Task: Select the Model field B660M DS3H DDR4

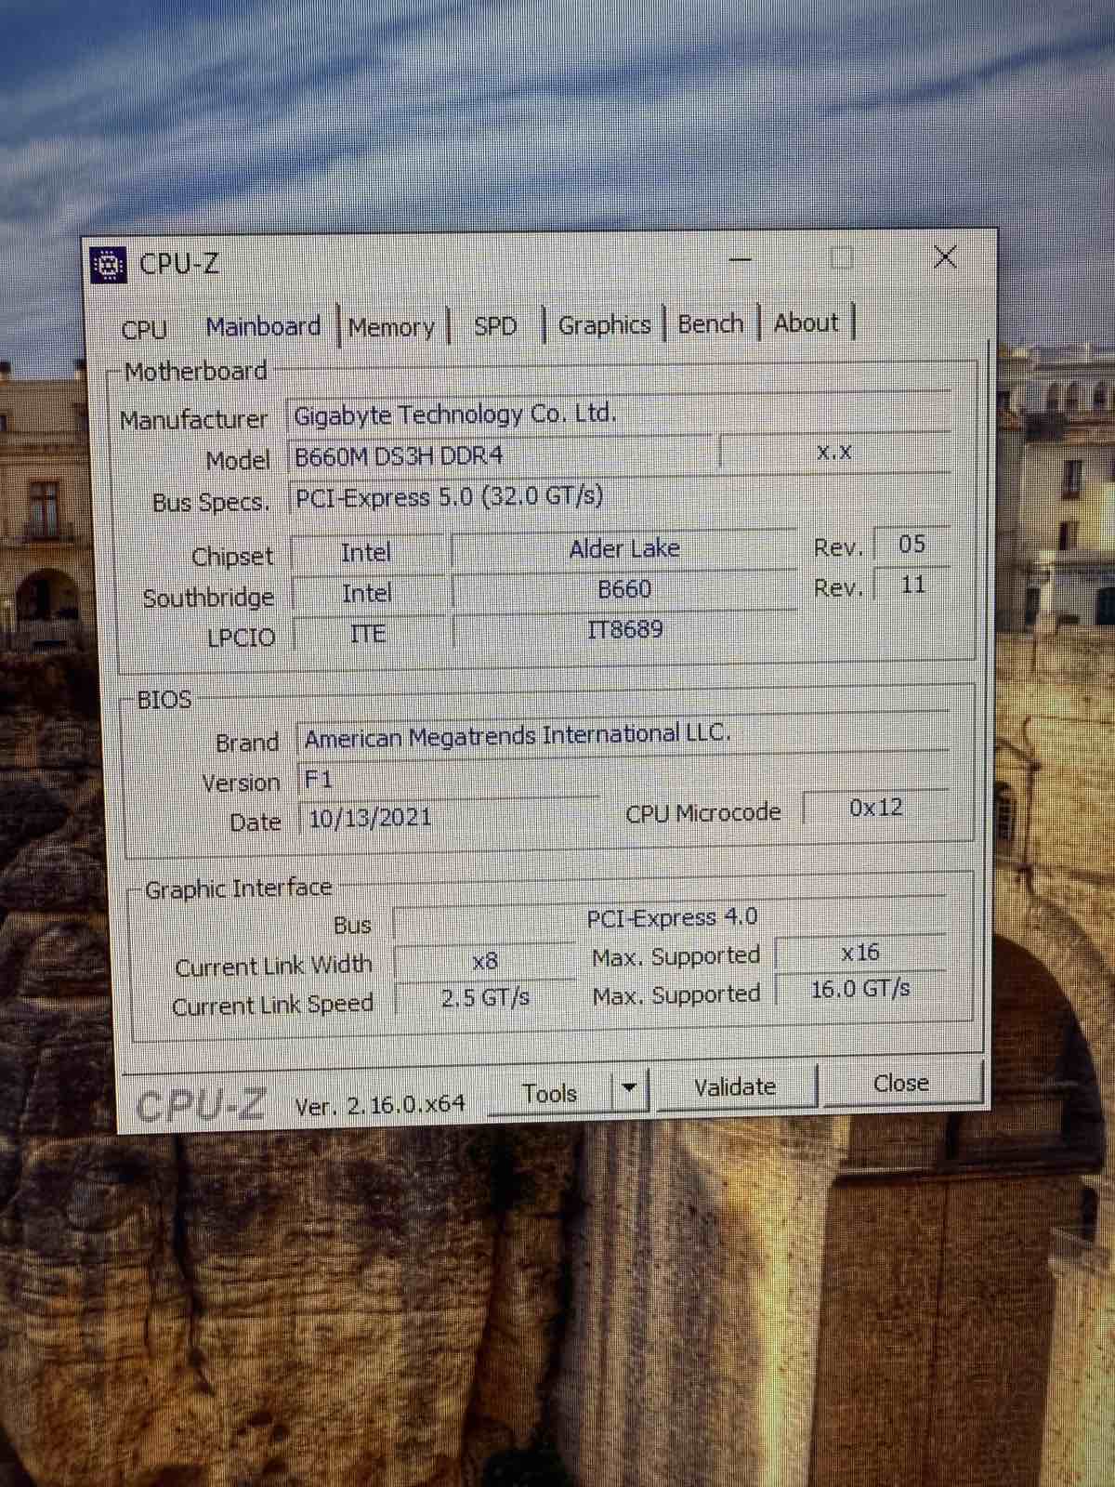Action: click(x=500, y=456)
